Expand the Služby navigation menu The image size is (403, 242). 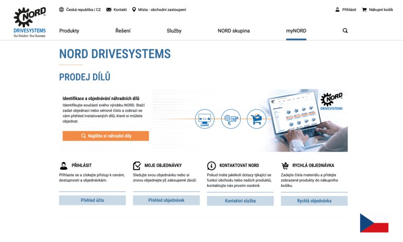[x=174, y=31]
